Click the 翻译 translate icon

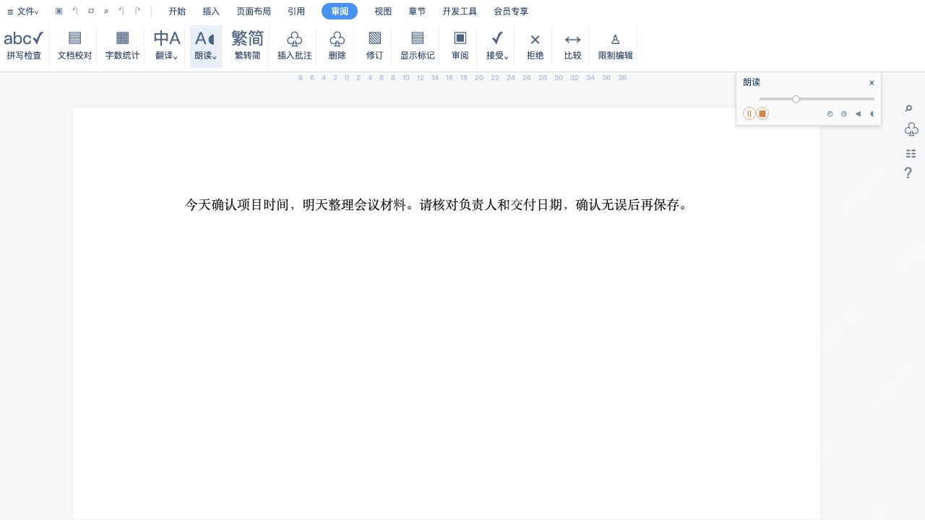[167, 39]
